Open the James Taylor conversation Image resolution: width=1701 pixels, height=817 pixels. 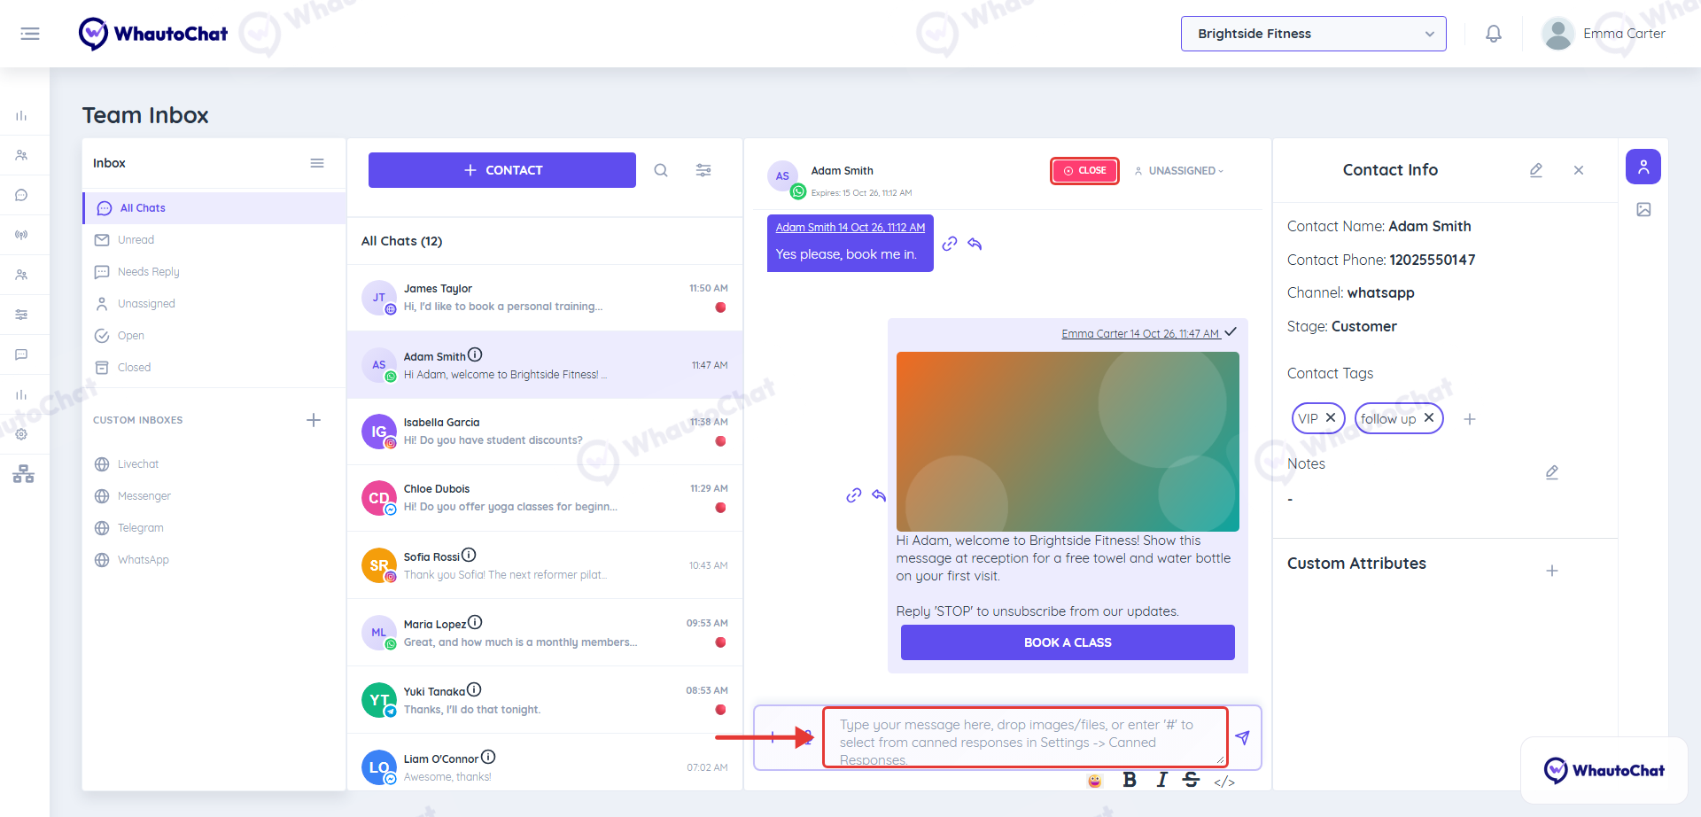pyautogui.click(x=545, y=298)
